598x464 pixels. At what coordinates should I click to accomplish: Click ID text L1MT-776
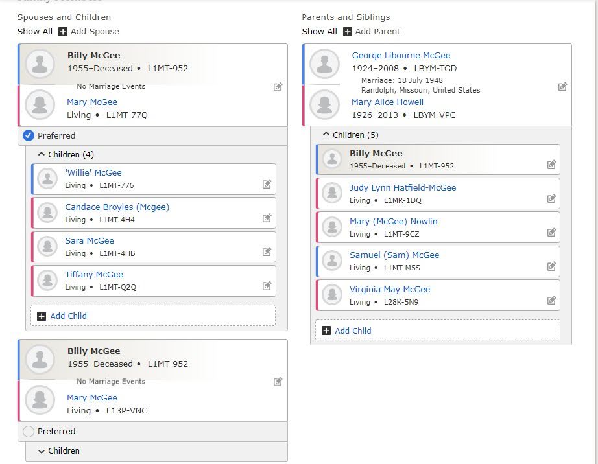pos(116,185)
